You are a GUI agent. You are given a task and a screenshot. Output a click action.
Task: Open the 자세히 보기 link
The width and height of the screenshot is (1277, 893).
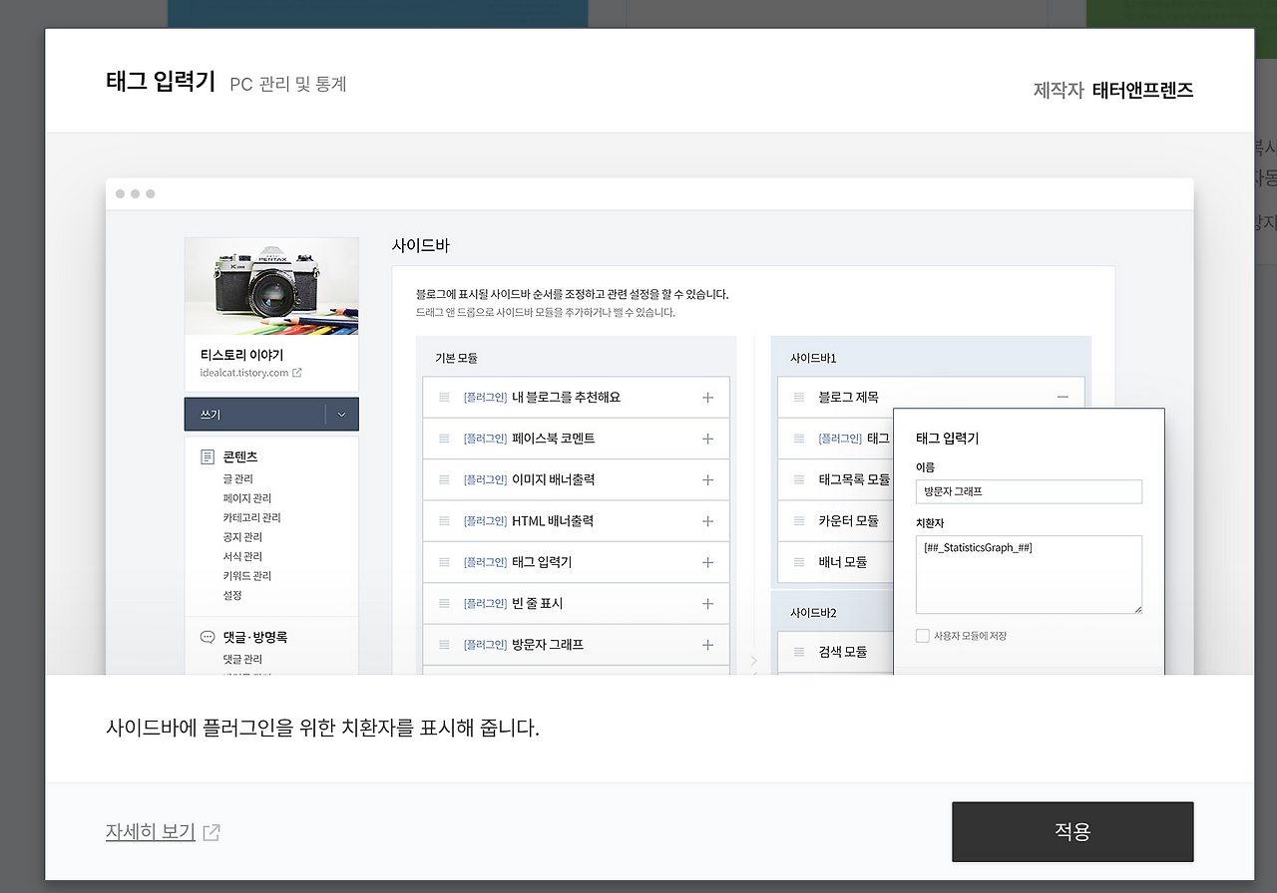coord(150,830)
